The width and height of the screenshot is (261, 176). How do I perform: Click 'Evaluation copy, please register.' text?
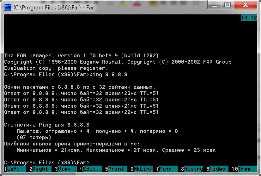point(56,68)
